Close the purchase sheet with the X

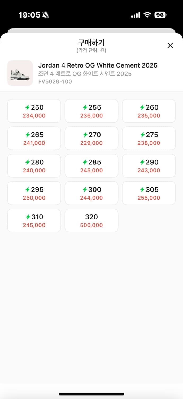tap(170, 45)
